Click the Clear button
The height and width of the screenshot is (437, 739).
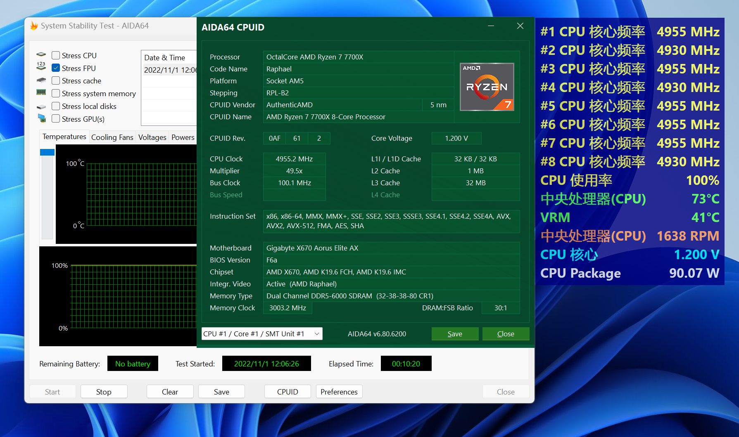click(170, 392)
